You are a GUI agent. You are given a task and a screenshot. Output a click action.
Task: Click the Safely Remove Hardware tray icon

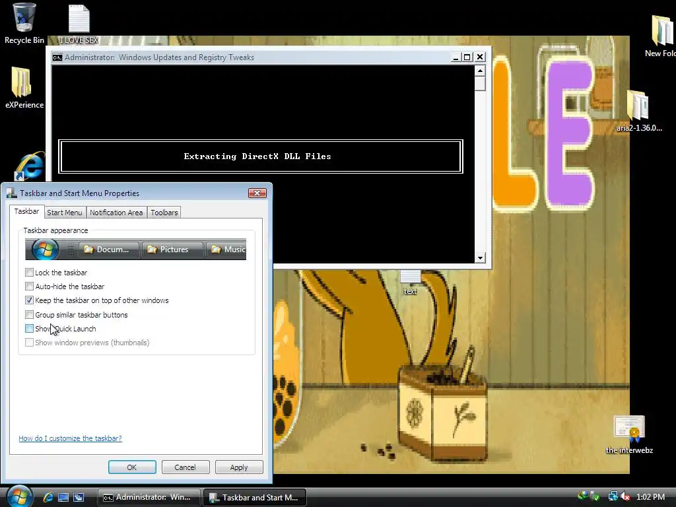[595, 496]
